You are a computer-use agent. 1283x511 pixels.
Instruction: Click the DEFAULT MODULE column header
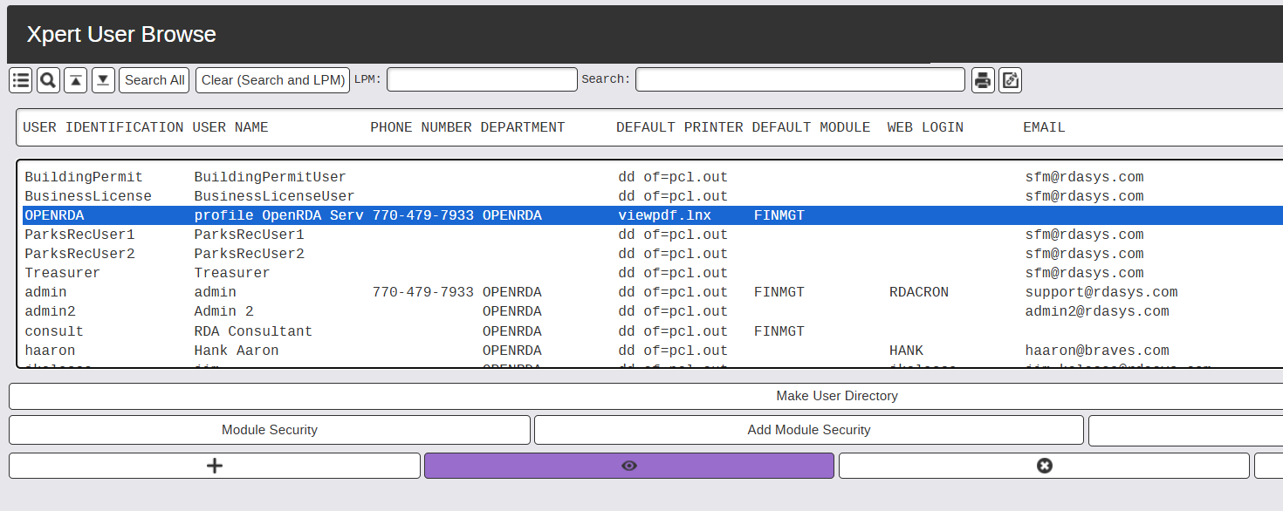(x=811, y=127)
